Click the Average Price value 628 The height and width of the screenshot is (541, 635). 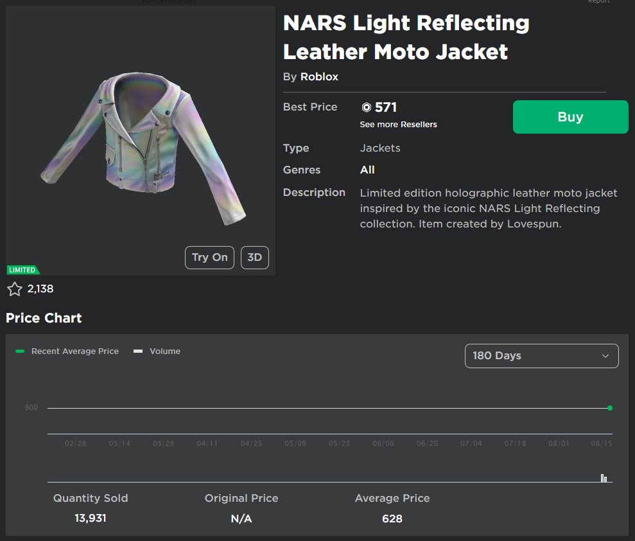[x=392, y=519]
